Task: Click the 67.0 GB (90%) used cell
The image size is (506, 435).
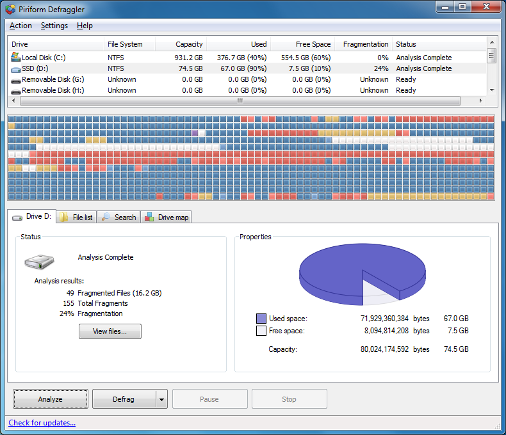Action: point(243,68)
